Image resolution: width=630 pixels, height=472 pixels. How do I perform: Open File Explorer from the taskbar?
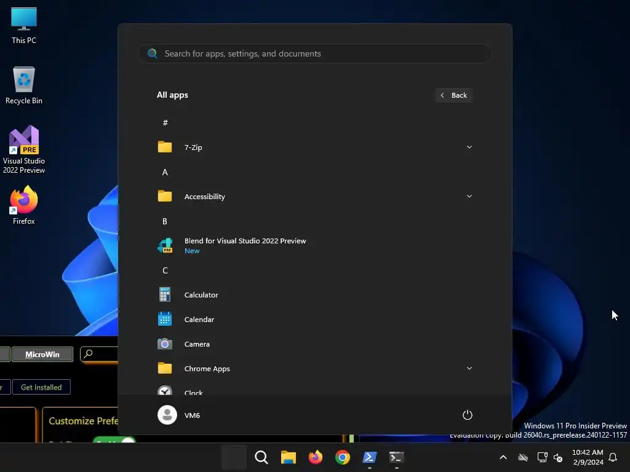(288, 457)
